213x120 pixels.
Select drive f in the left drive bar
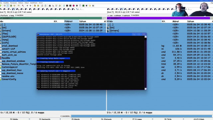tap(14, 9)
